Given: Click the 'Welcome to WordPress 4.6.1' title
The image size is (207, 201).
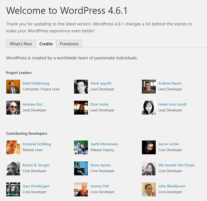Looking at the screenshot, I should click(67, 10).
